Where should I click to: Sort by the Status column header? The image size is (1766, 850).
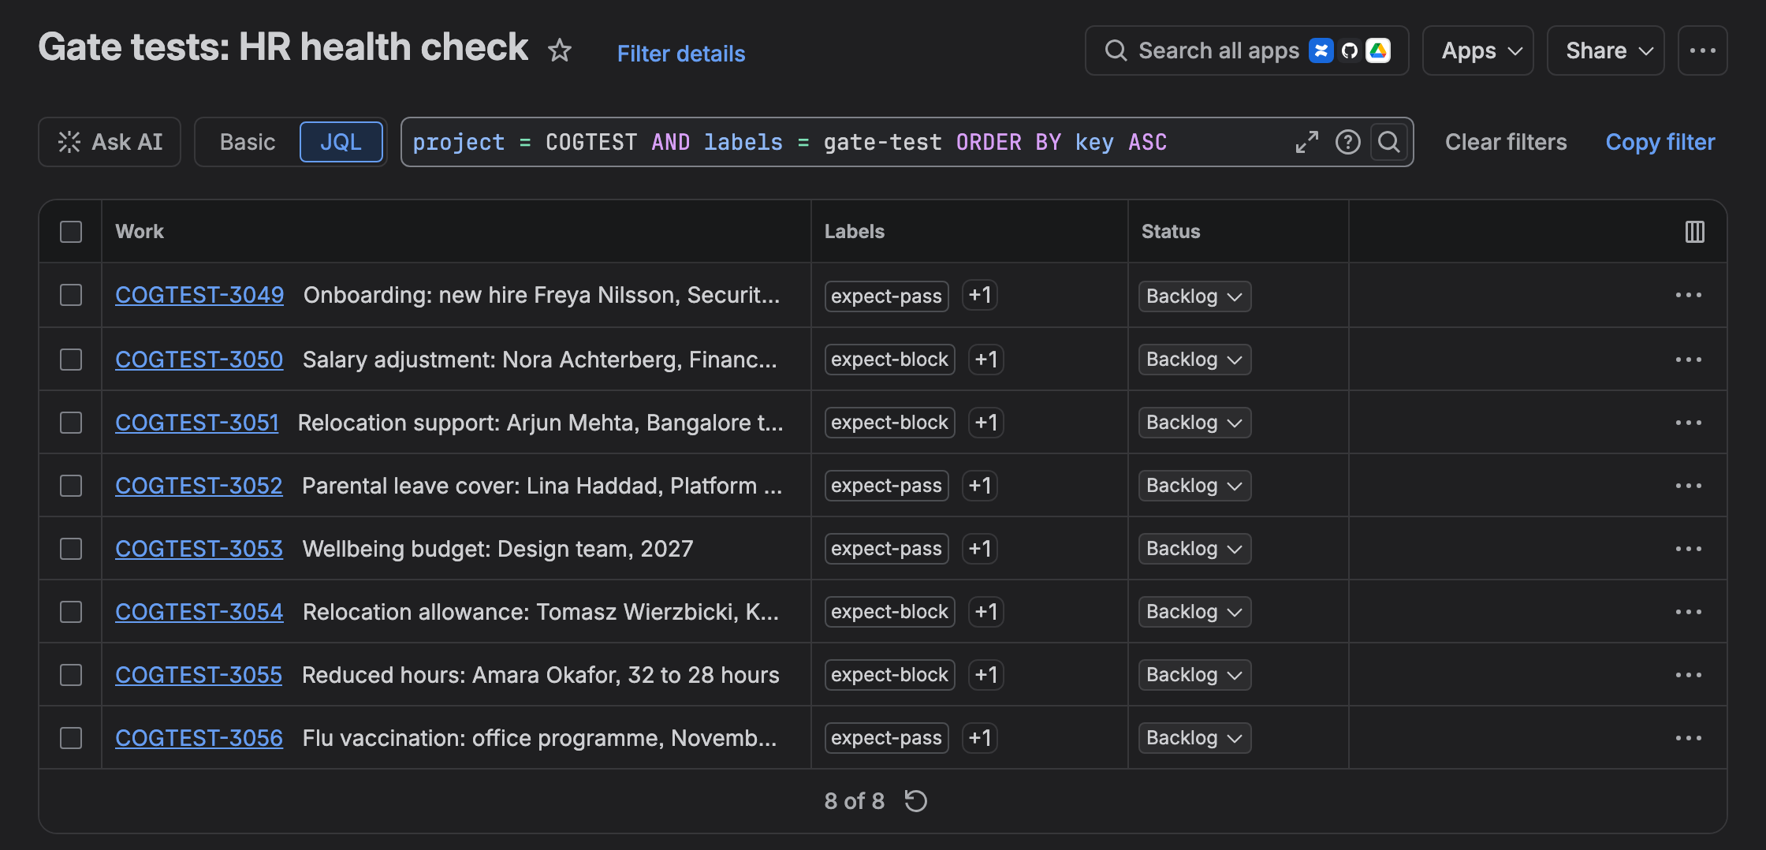tap(1171, 231)
